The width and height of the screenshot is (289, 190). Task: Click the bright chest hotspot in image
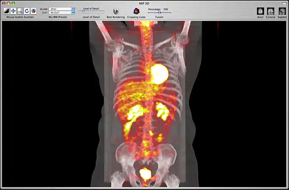click(x=159, y=74)
